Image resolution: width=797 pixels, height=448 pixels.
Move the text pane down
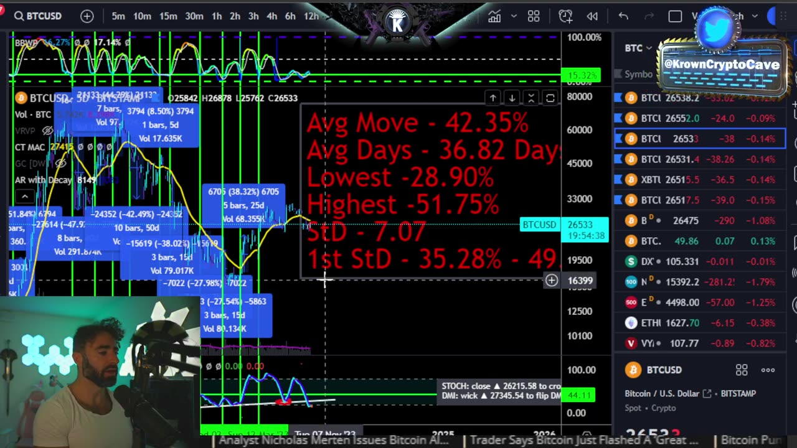512,98
